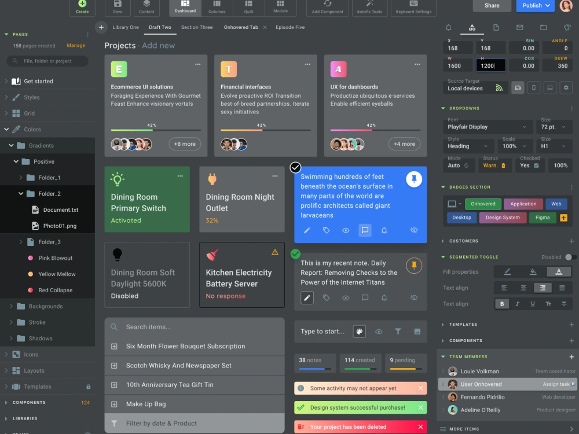Select the Module view tab

click(281, 8)
